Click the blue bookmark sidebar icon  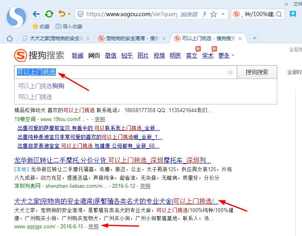coord(293,14)
